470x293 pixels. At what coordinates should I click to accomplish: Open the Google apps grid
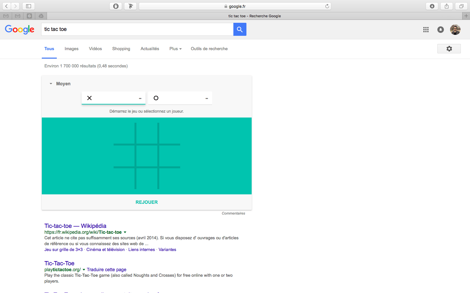point(426,30)
